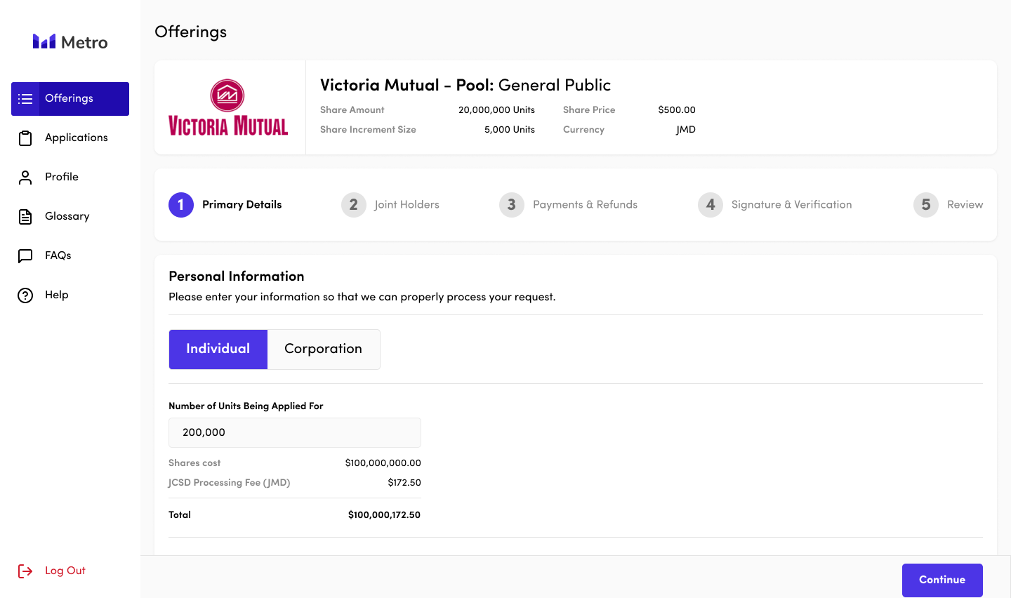Click step 4 number circle

coord(711,205)
